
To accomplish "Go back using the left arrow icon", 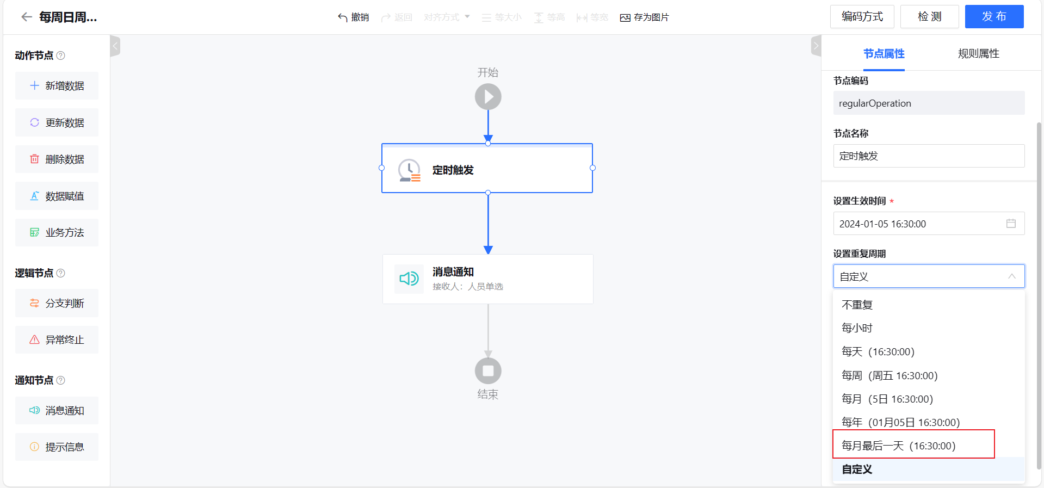I will point(27,17).
